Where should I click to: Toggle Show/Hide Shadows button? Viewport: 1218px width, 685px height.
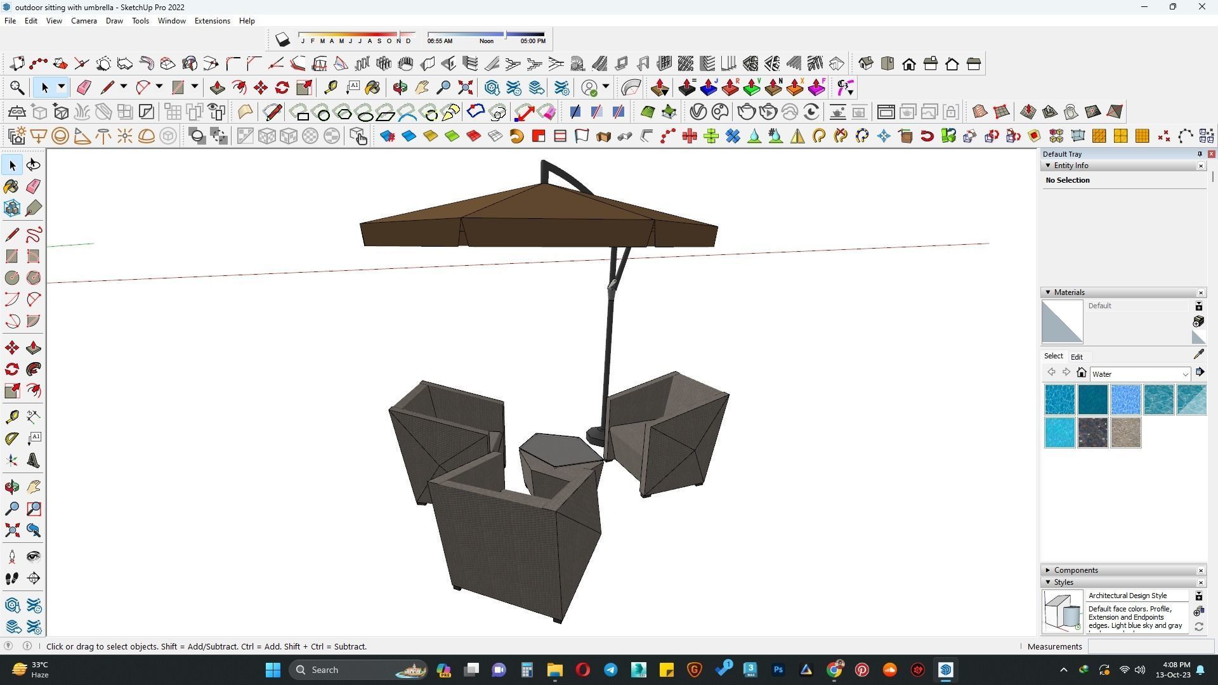[x=282, y=39]
